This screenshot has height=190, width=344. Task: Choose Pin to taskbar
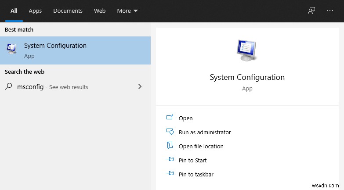click(196, 174)
